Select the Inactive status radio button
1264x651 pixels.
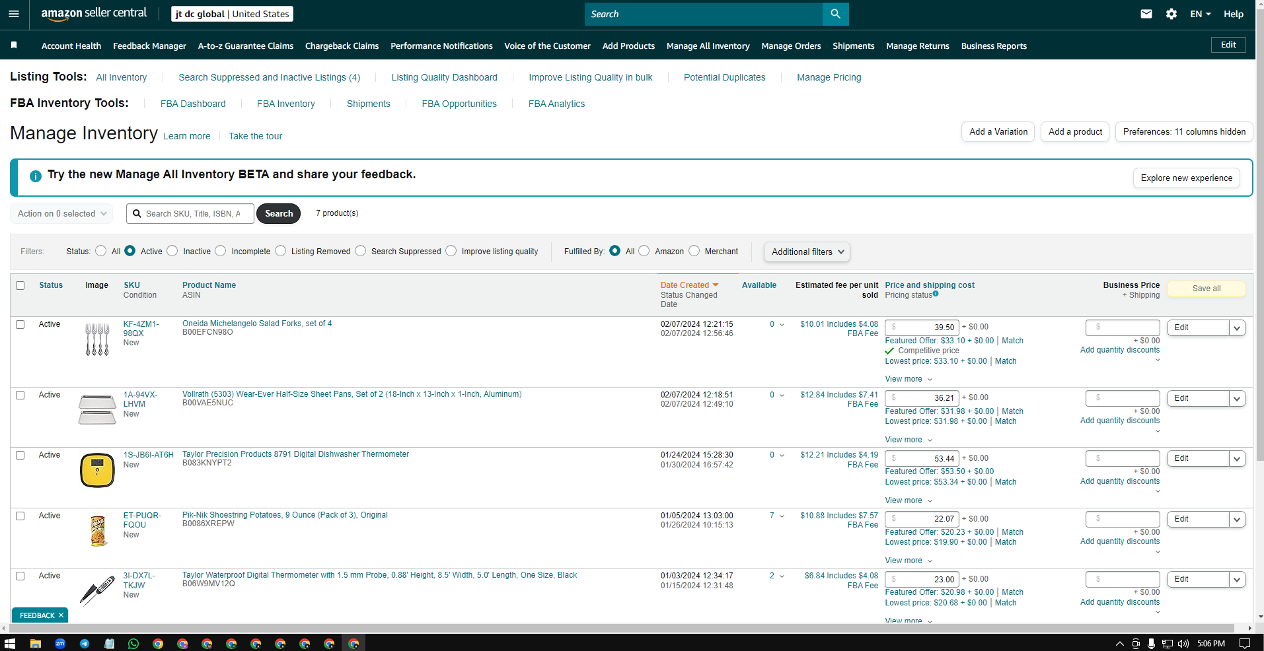click(172, 251)
